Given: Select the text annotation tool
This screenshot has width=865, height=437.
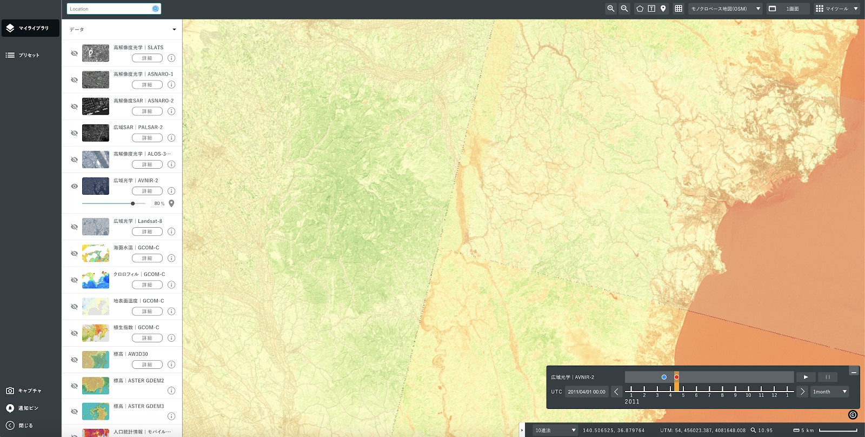Looking at the screenshot, I should click(x=651, y=9).
